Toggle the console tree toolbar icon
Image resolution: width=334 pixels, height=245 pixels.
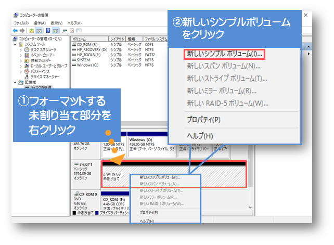(x=39, y=31)
